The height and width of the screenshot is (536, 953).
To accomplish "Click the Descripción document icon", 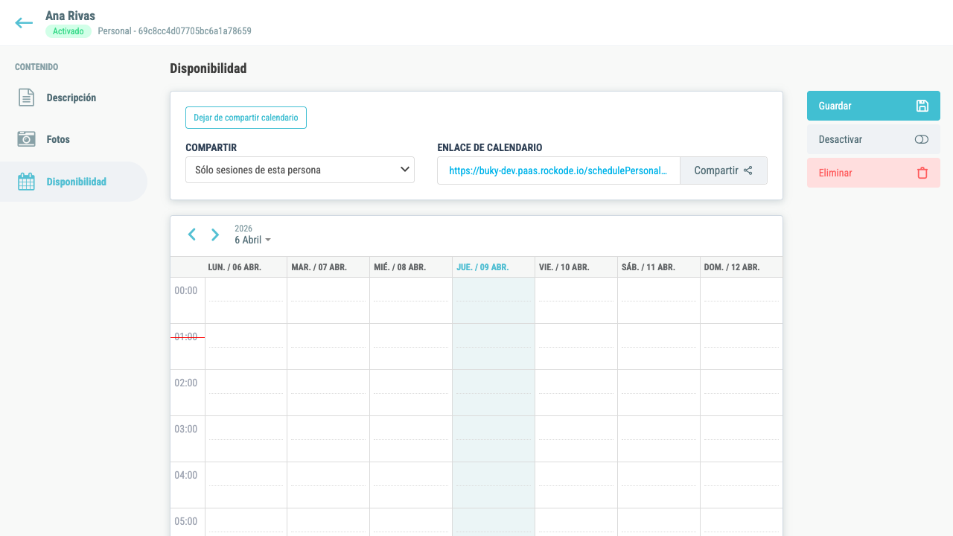I will pos(26,98).
